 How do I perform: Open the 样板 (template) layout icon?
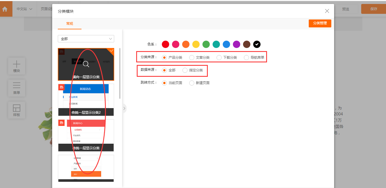[x=17, y=108]
